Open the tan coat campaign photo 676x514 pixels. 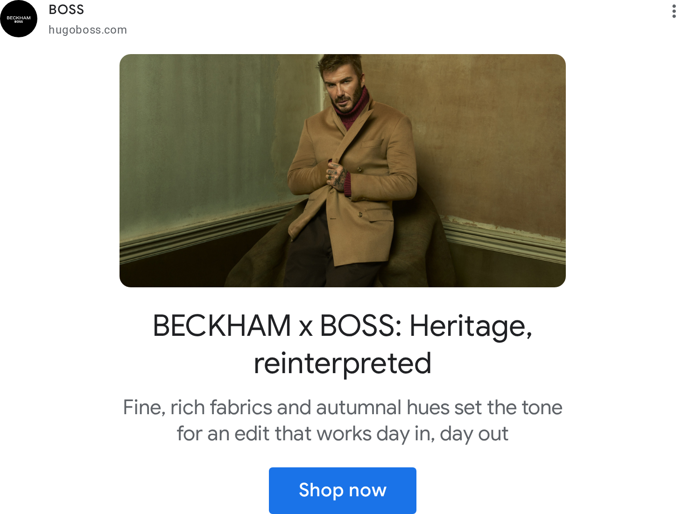point(342,171)
